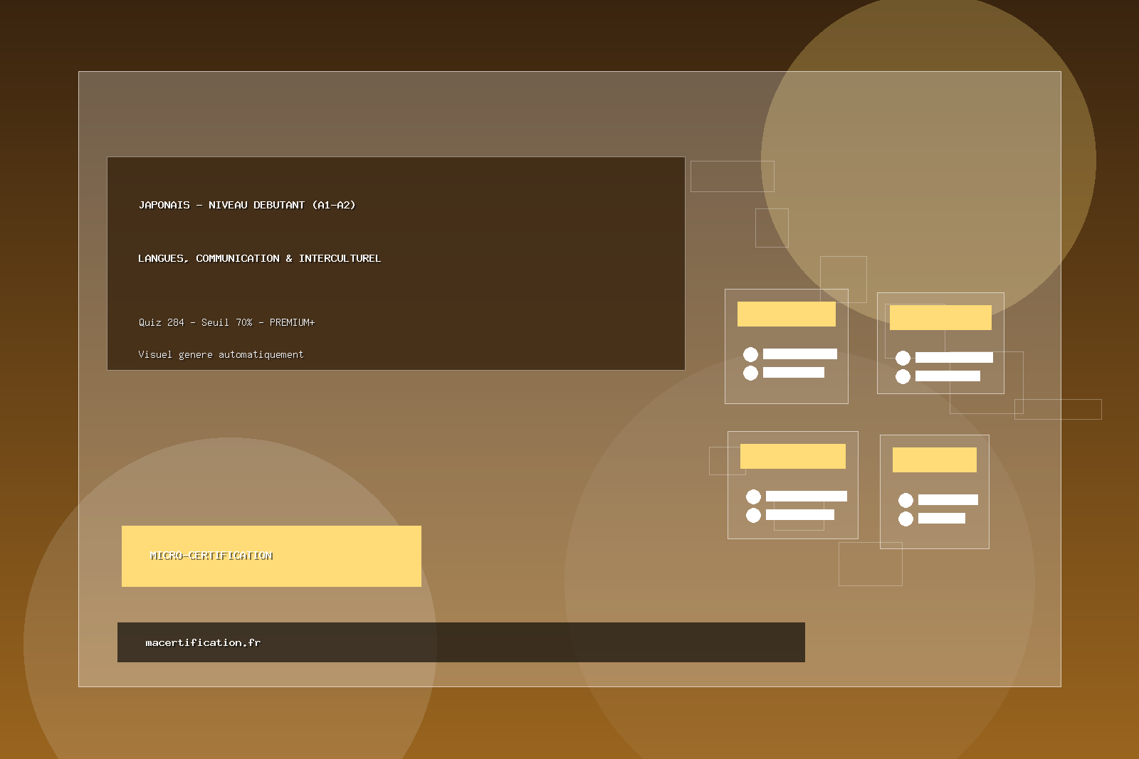The width and height of the screenshot is (1139, 759).
Task: Choose the first radio option in the top-right quiz card
Action: [903, 358]
